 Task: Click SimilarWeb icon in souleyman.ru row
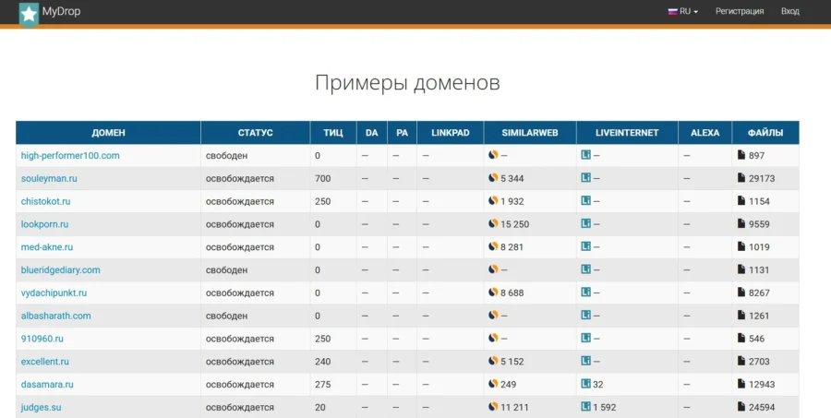pos(493,178)
